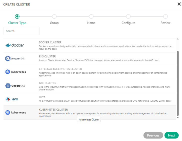Select the KUBERNETES CLUSTER title
The height and width of the screenshot is (141, 182).
click(x=53, y=110)
